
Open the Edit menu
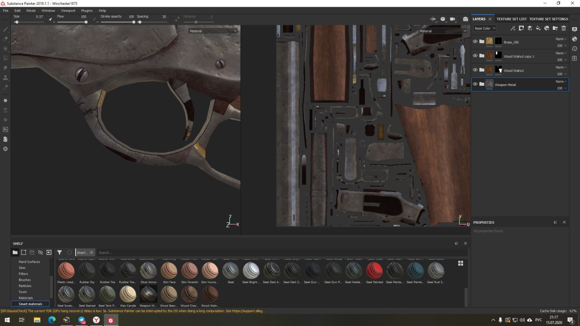(17, 10)
